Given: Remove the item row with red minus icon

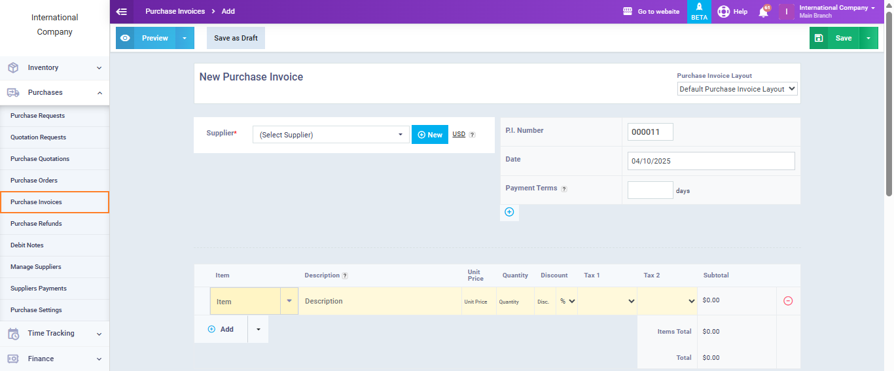Looking at the screenshot, I should pos(788,301).
